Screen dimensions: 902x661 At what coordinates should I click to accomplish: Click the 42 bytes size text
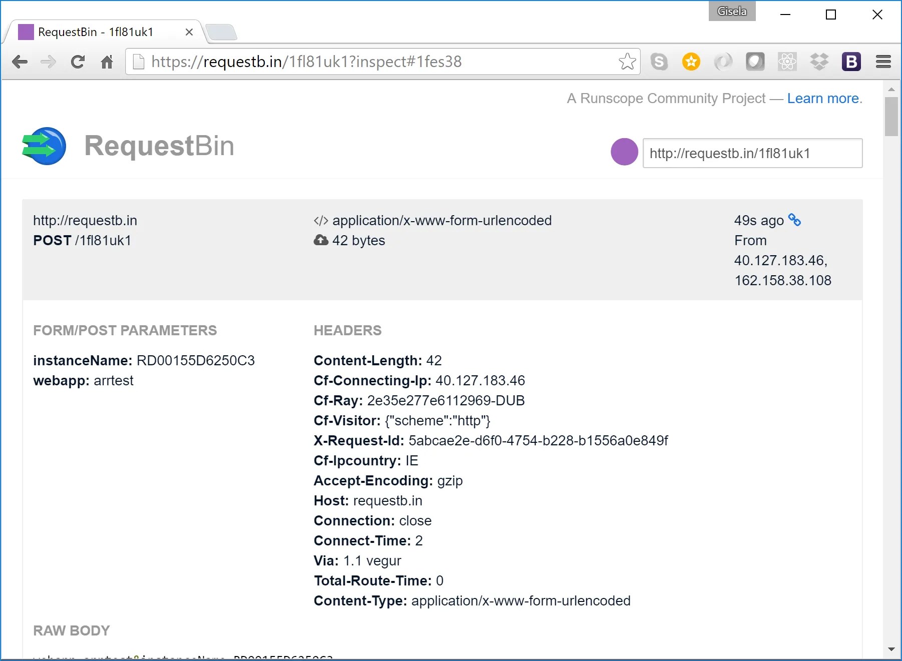click(359, 241)
